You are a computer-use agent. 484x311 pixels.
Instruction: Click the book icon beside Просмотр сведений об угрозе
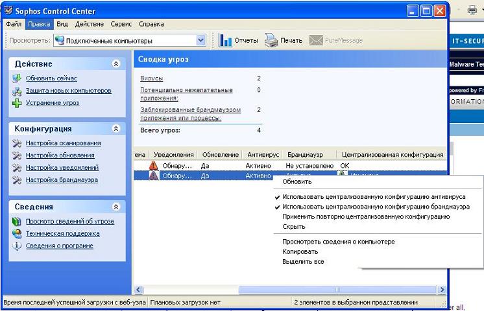(x=17, y=222)
